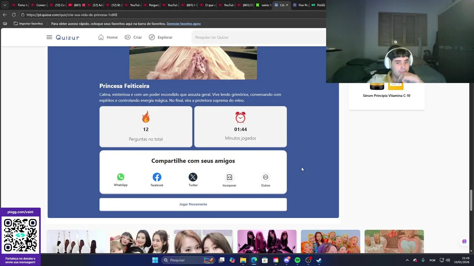Open Copilot from the taskbar
474x266 pixels.
click(x=232, y=260)
